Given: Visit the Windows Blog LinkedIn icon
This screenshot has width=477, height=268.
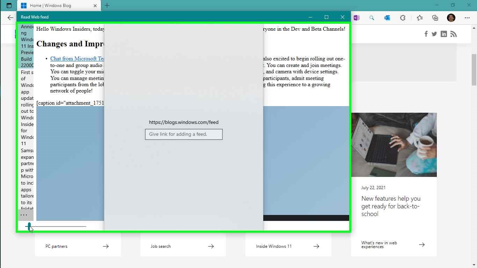Looking at the screenshot, I should coord(443,34).
